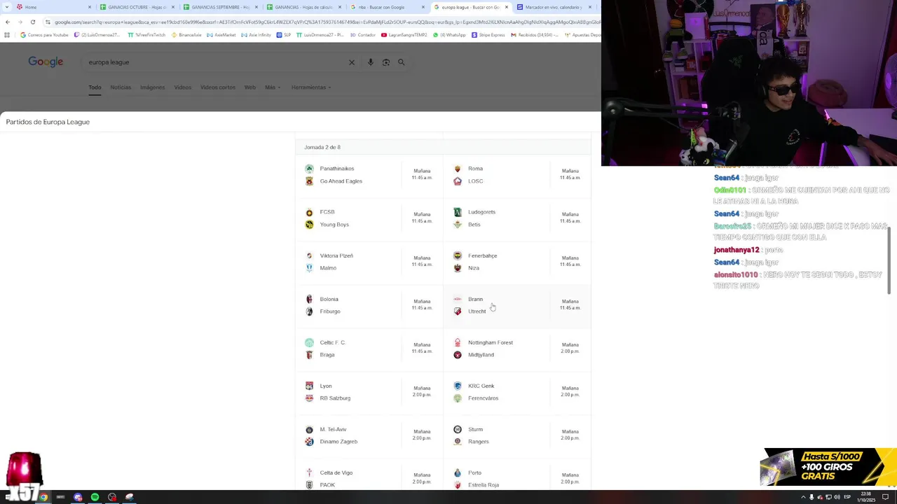
Task: Select the Todo results tab
Action: pos(95,87)
